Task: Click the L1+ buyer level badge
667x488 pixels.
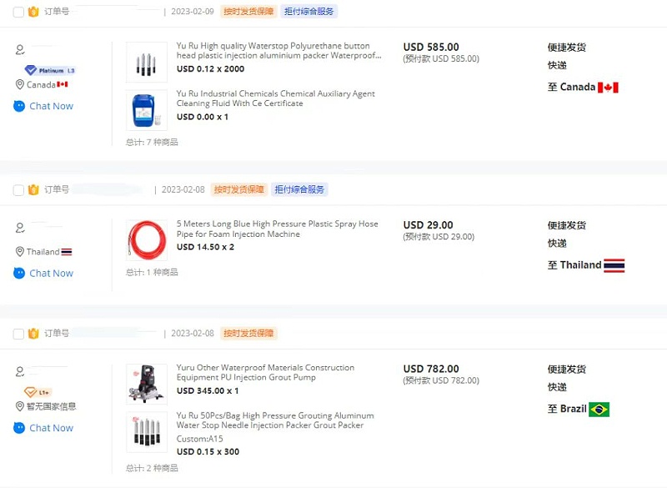Action: [38, 392]
